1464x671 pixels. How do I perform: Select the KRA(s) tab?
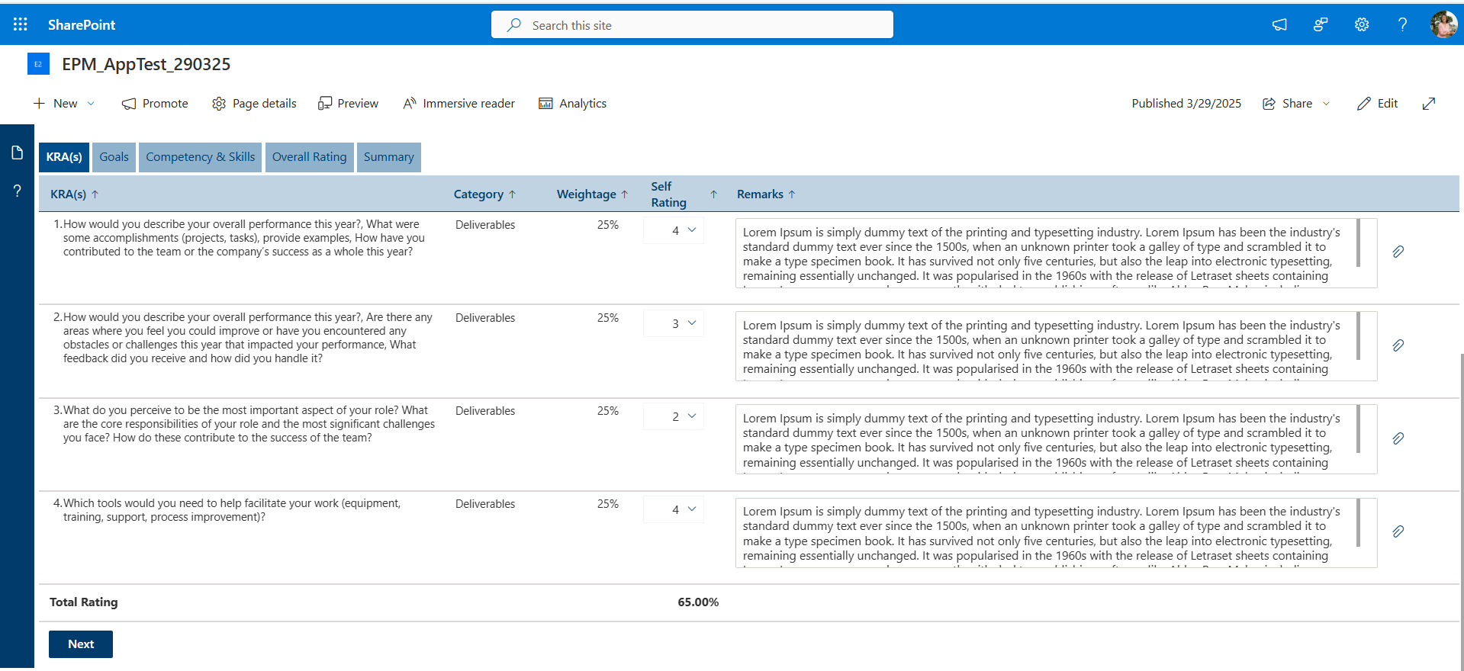click(64, 157)
